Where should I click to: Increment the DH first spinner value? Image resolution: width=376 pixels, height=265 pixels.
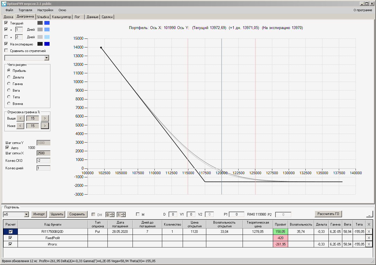click(112, 213)
